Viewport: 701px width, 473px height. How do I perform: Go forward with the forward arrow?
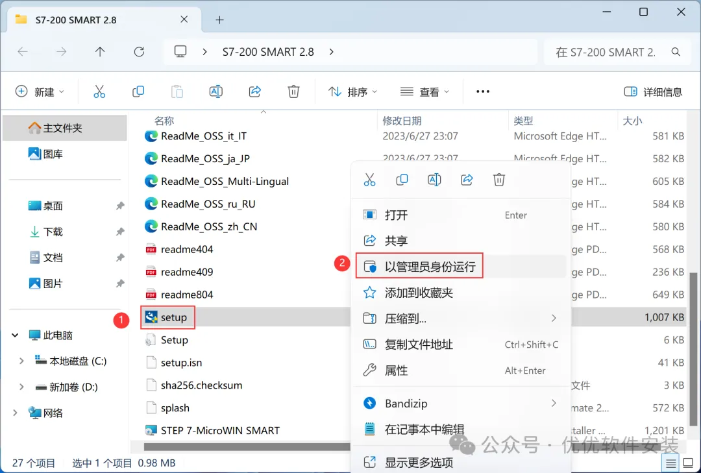(x=61, y=52)
